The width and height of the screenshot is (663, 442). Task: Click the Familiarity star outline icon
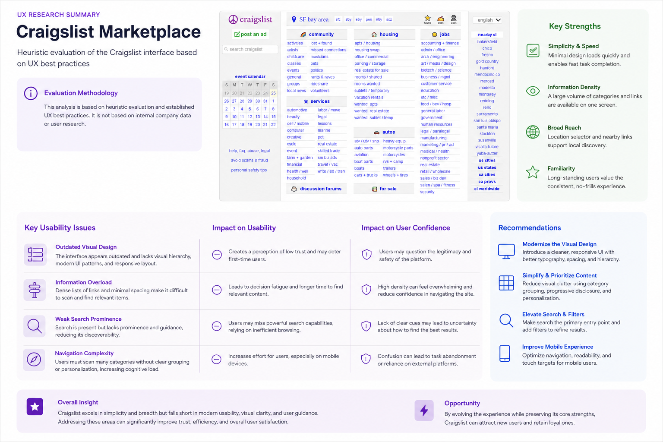click(x=533, y=172)
